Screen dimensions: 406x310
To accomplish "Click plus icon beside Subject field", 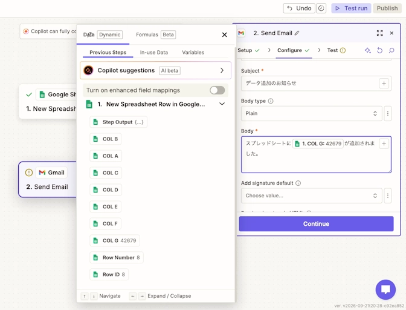I will click(384, 84).
